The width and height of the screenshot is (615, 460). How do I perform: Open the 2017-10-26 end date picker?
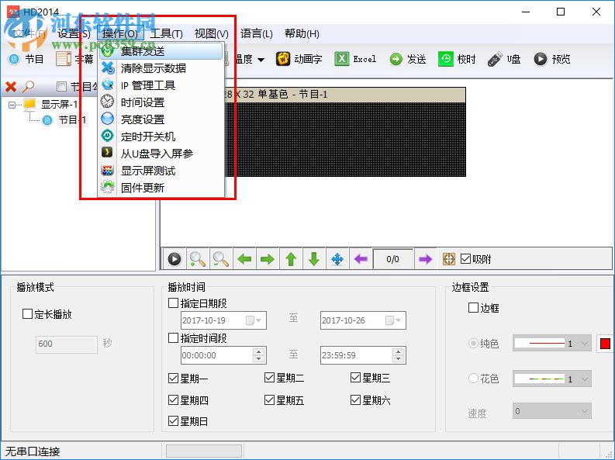pos(393,320)
